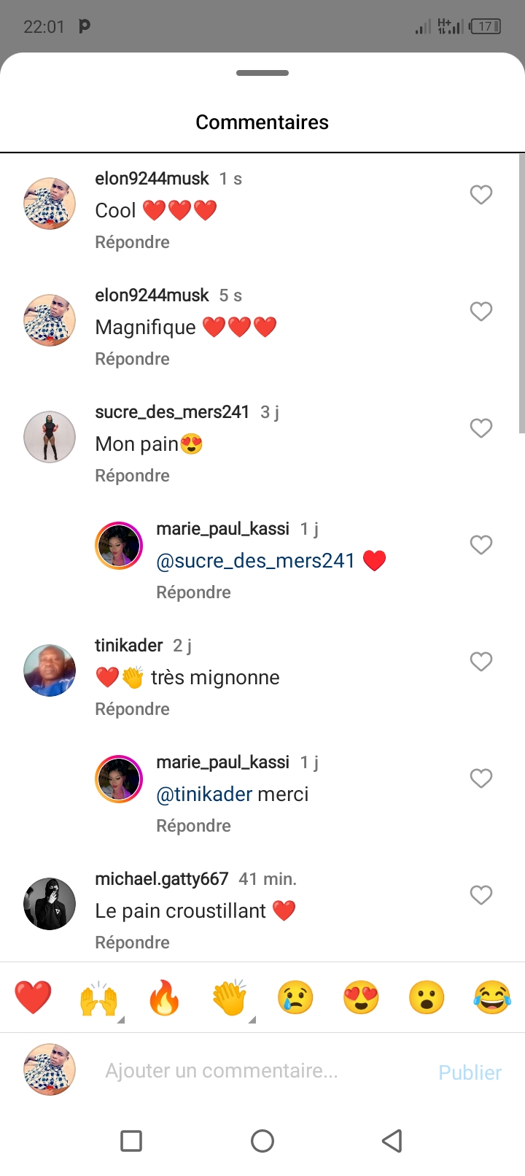The image size is (525, 1176).
Task: Open the @tinikader mention link
Action: pos(204,794)
